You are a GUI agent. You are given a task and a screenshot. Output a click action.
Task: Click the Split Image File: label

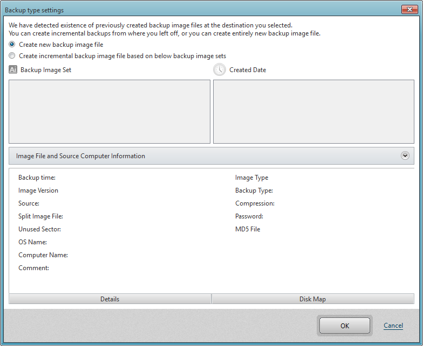tap(41, 216)
